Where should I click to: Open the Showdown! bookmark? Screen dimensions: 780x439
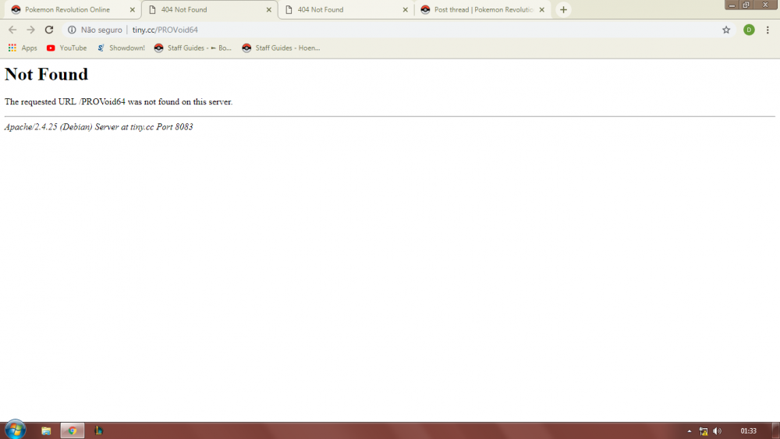(121, 48)
